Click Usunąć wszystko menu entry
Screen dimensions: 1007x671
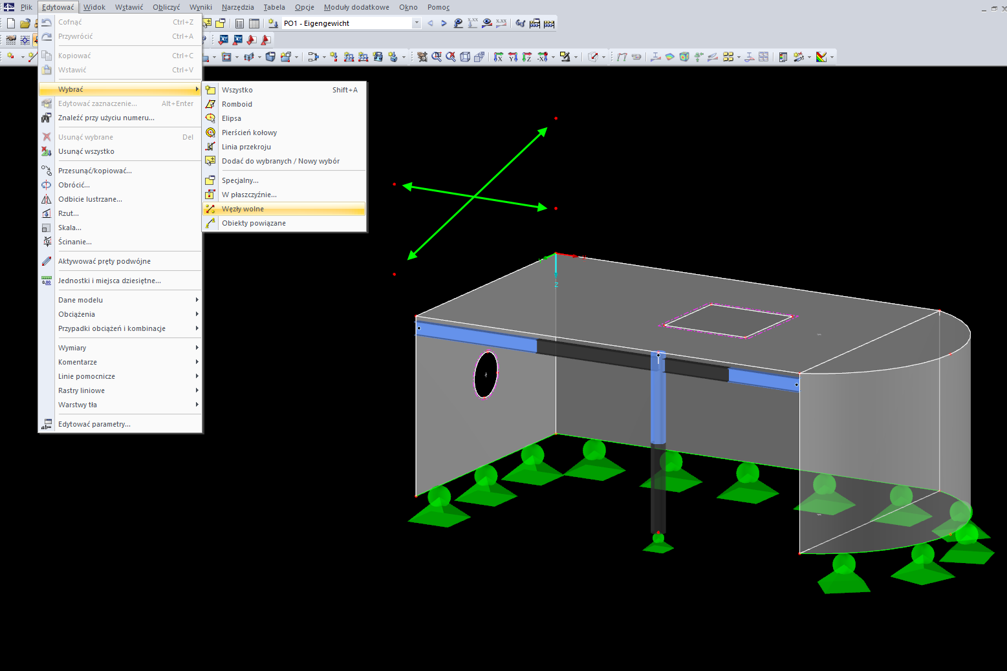click(x=120, y=151)
